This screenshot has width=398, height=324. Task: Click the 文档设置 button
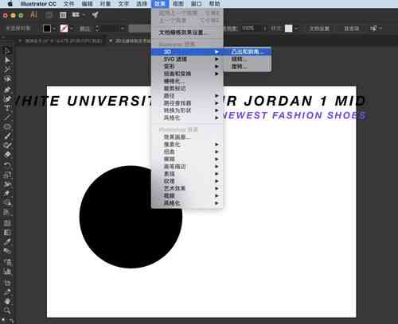[x=319, y=29]
